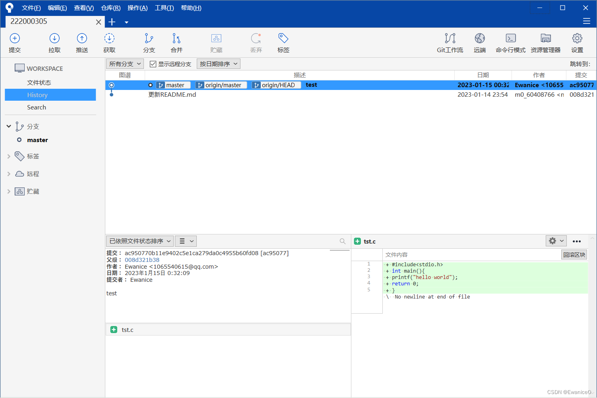Open the 仓库(R) menu
Viewport: 597px width, 398px height.
pyautogui.click(x=111, y=8)
